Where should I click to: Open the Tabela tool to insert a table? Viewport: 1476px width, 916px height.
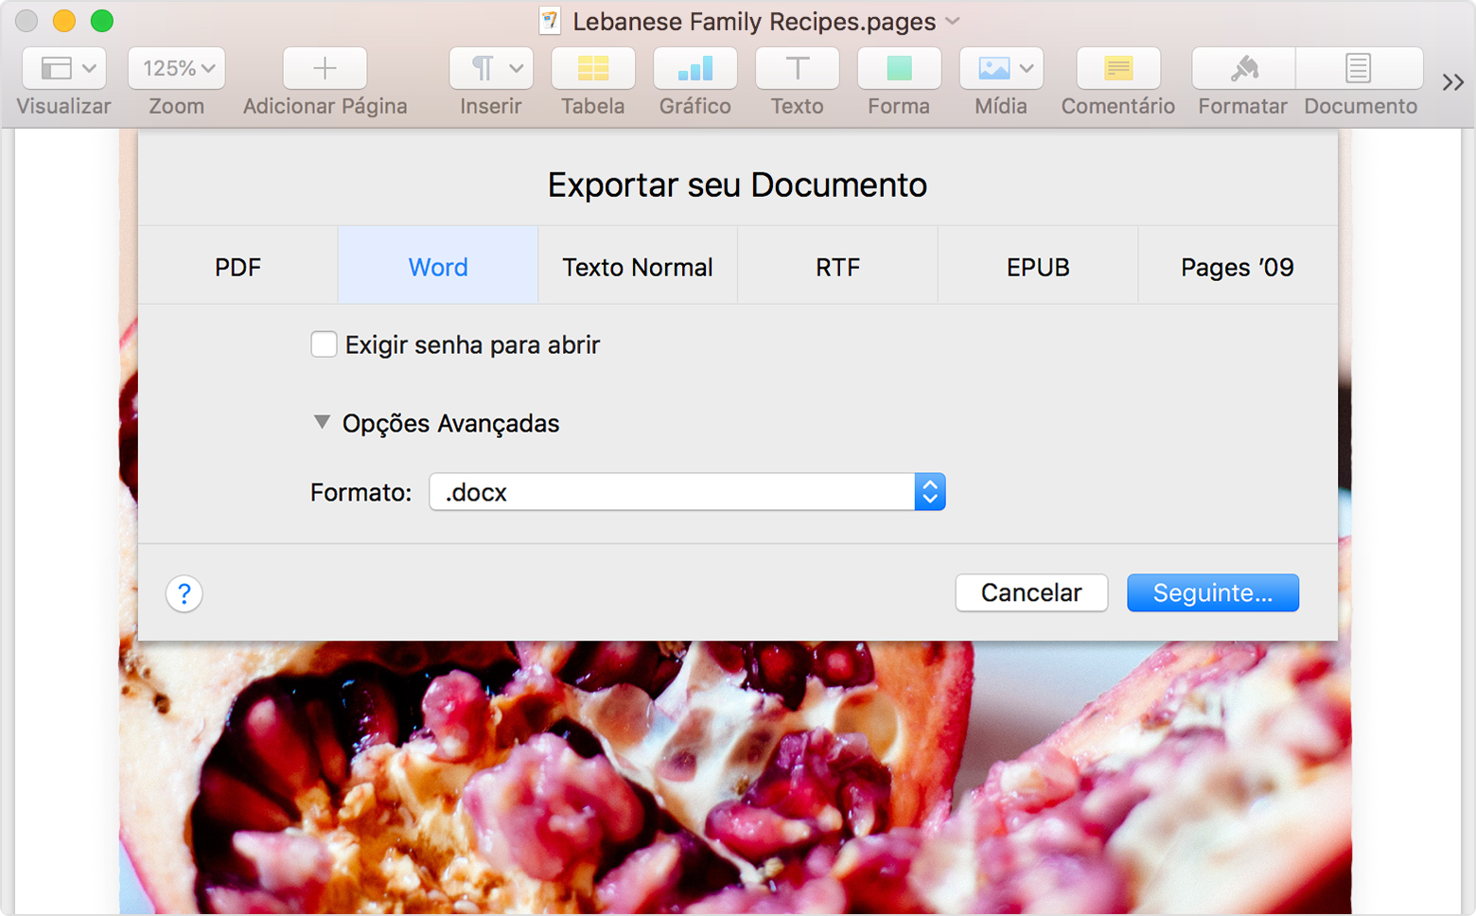[x=592, y=68]
